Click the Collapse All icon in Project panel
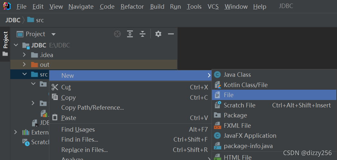Viewport: 337px width, 160px height. pyautogui.click(x=142, y=34)
